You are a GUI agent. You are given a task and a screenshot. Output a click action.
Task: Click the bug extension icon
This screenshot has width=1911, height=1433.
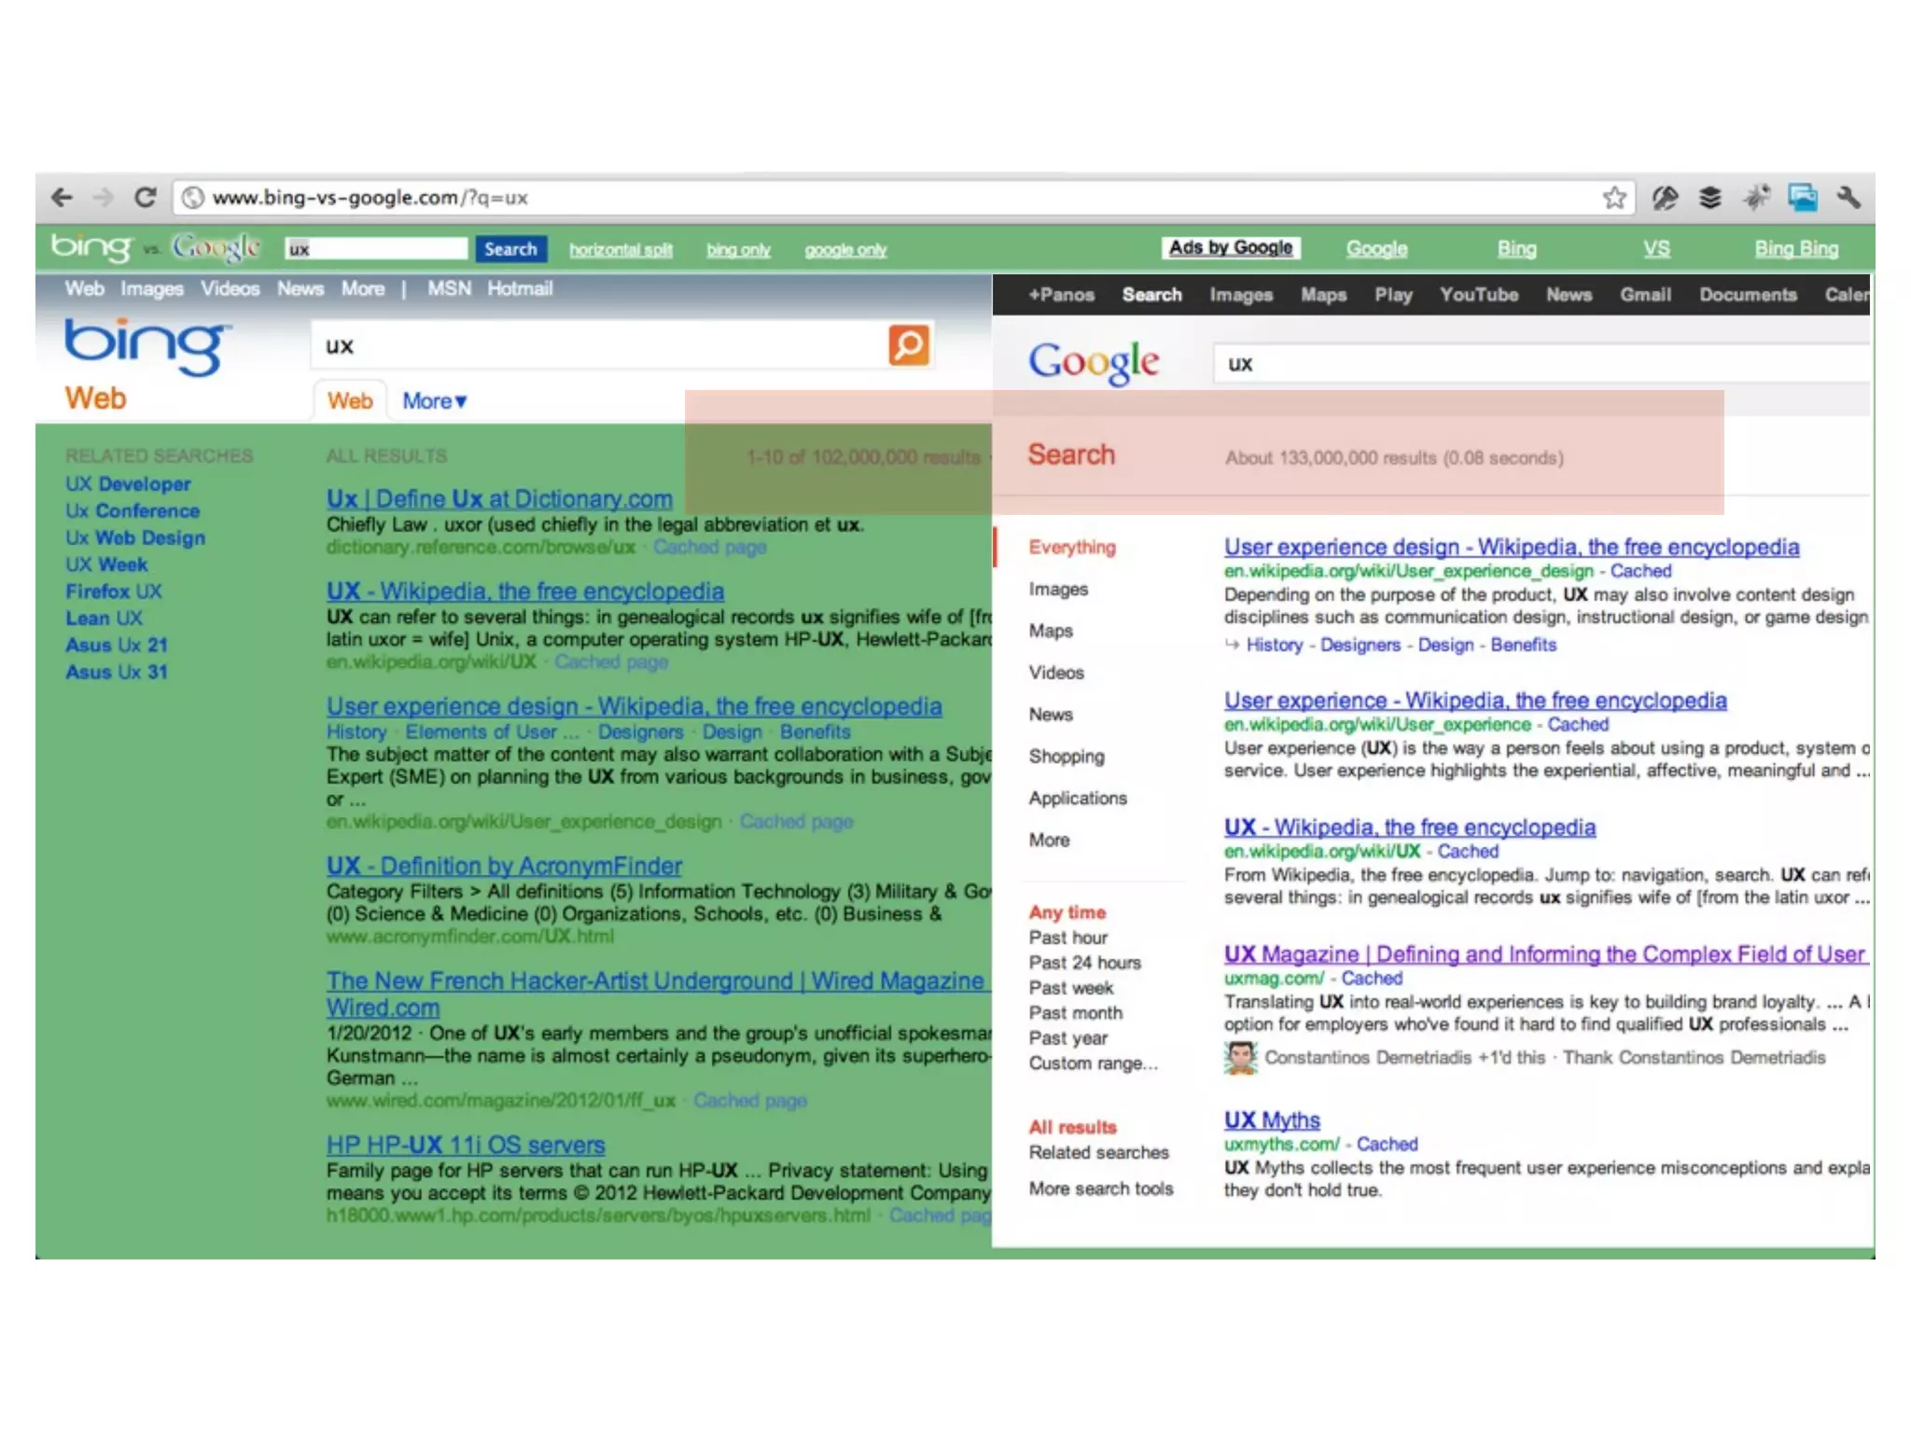pyautogui.click(x=1756, y=198)
